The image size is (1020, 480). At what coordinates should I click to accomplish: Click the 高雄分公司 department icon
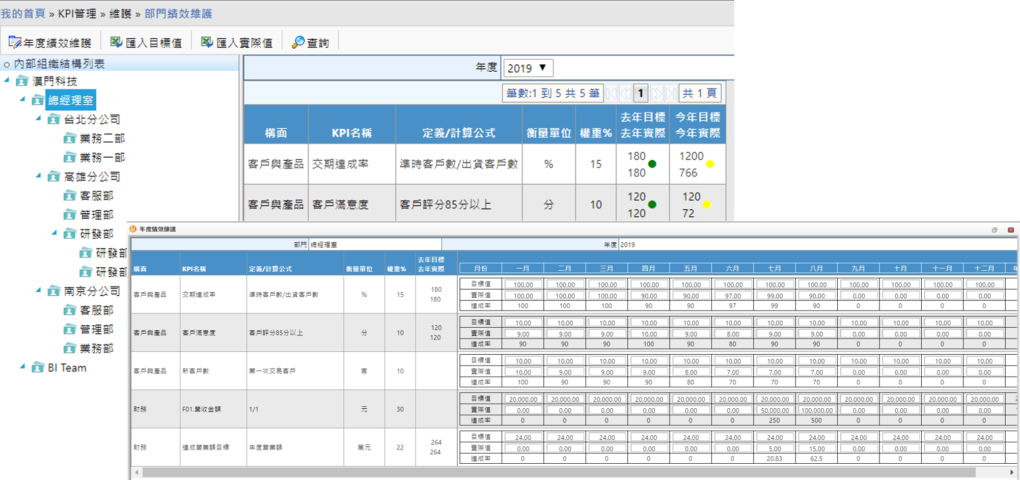(x=53, y=177)
